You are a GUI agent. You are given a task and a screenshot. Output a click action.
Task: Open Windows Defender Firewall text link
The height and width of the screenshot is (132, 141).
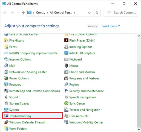27,122
